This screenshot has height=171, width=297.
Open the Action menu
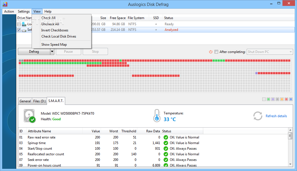(9, 11)
